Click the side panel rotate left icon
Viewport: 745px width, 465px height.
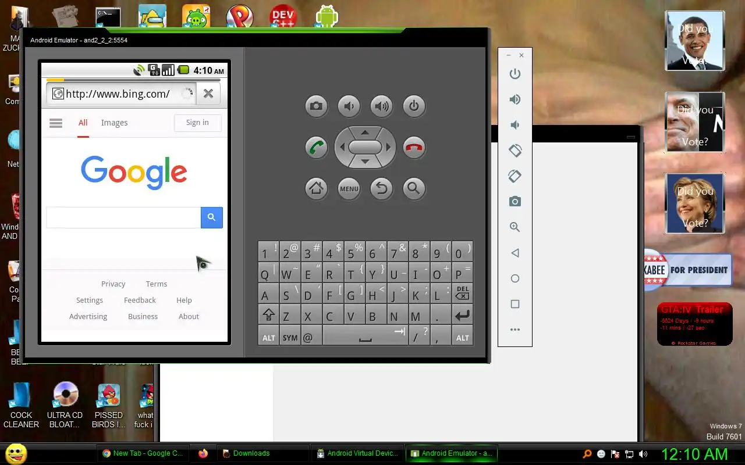(515, 151)
